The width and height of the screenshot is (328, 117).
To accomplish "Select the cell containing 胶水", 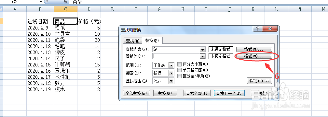I will coord(65,89).
